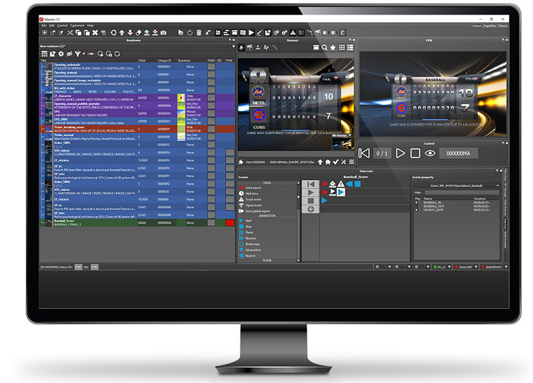Switch the Browser to grid view
Image resolution: width=533 pixels, height=383 pixels.
341,47
